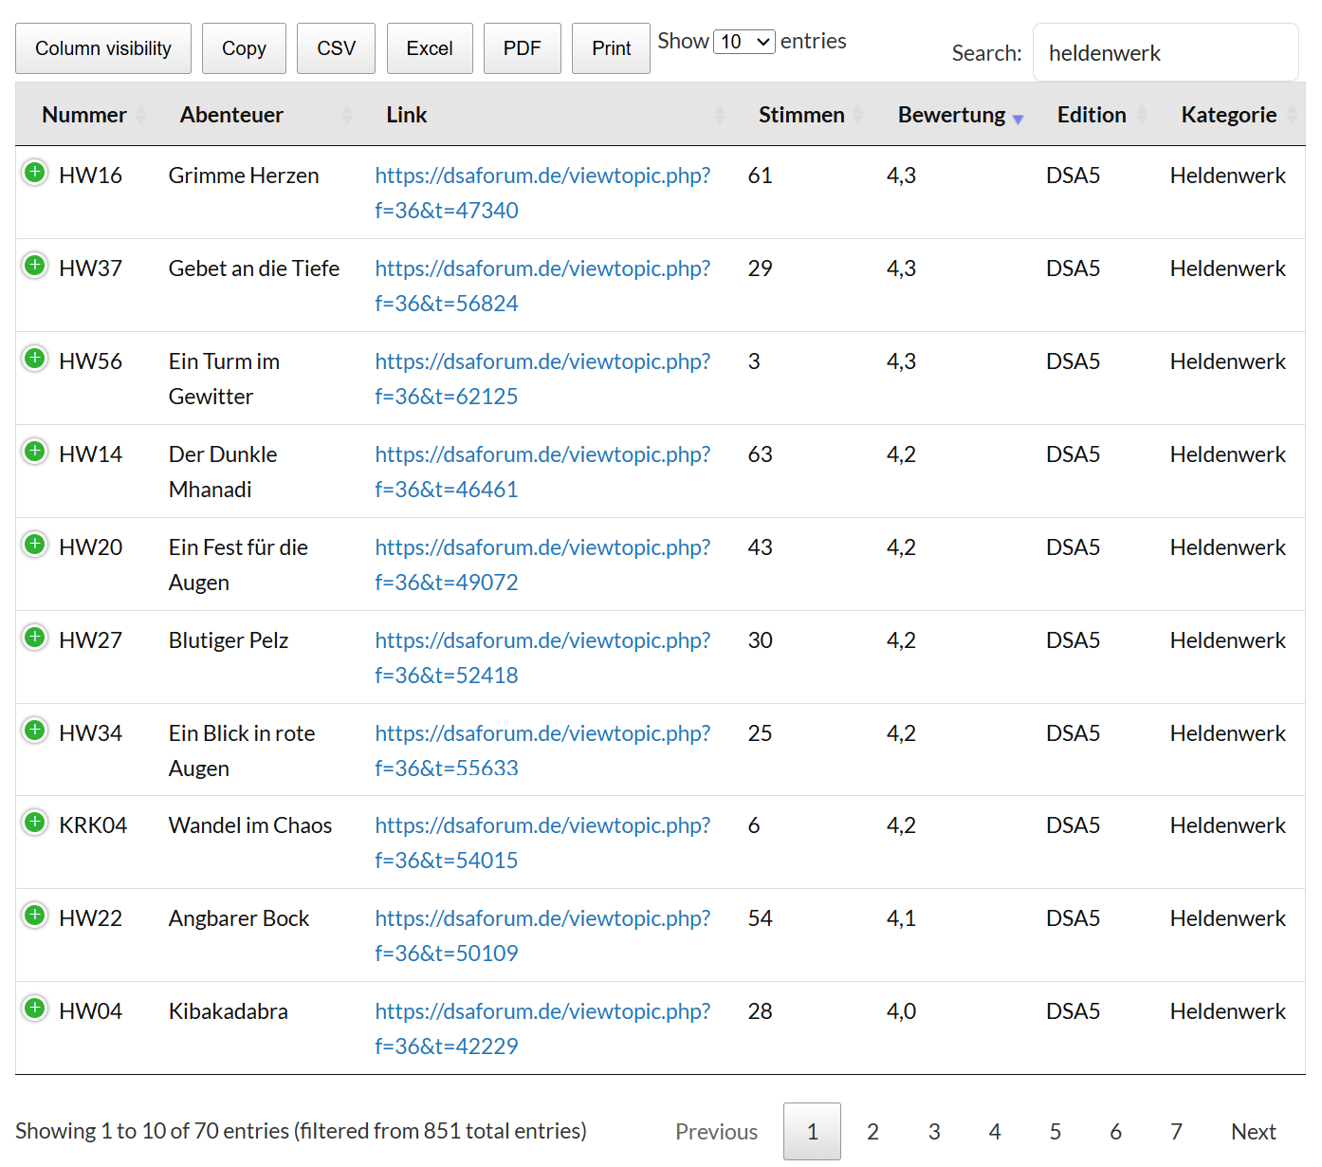Sort by Nummer column header
Viewport: 1322px width, 1167px height.
pos(84,115)
